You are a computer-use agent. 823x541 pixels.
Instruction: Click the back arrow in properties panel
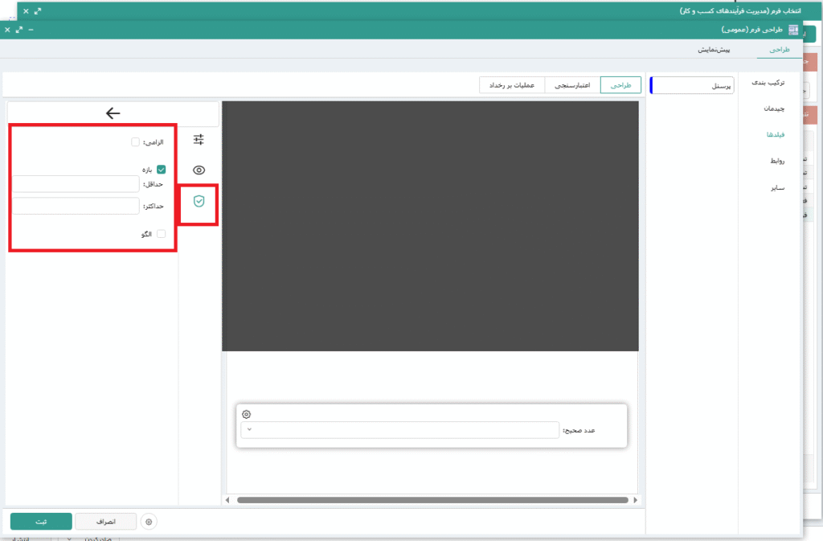click(113, 113)
